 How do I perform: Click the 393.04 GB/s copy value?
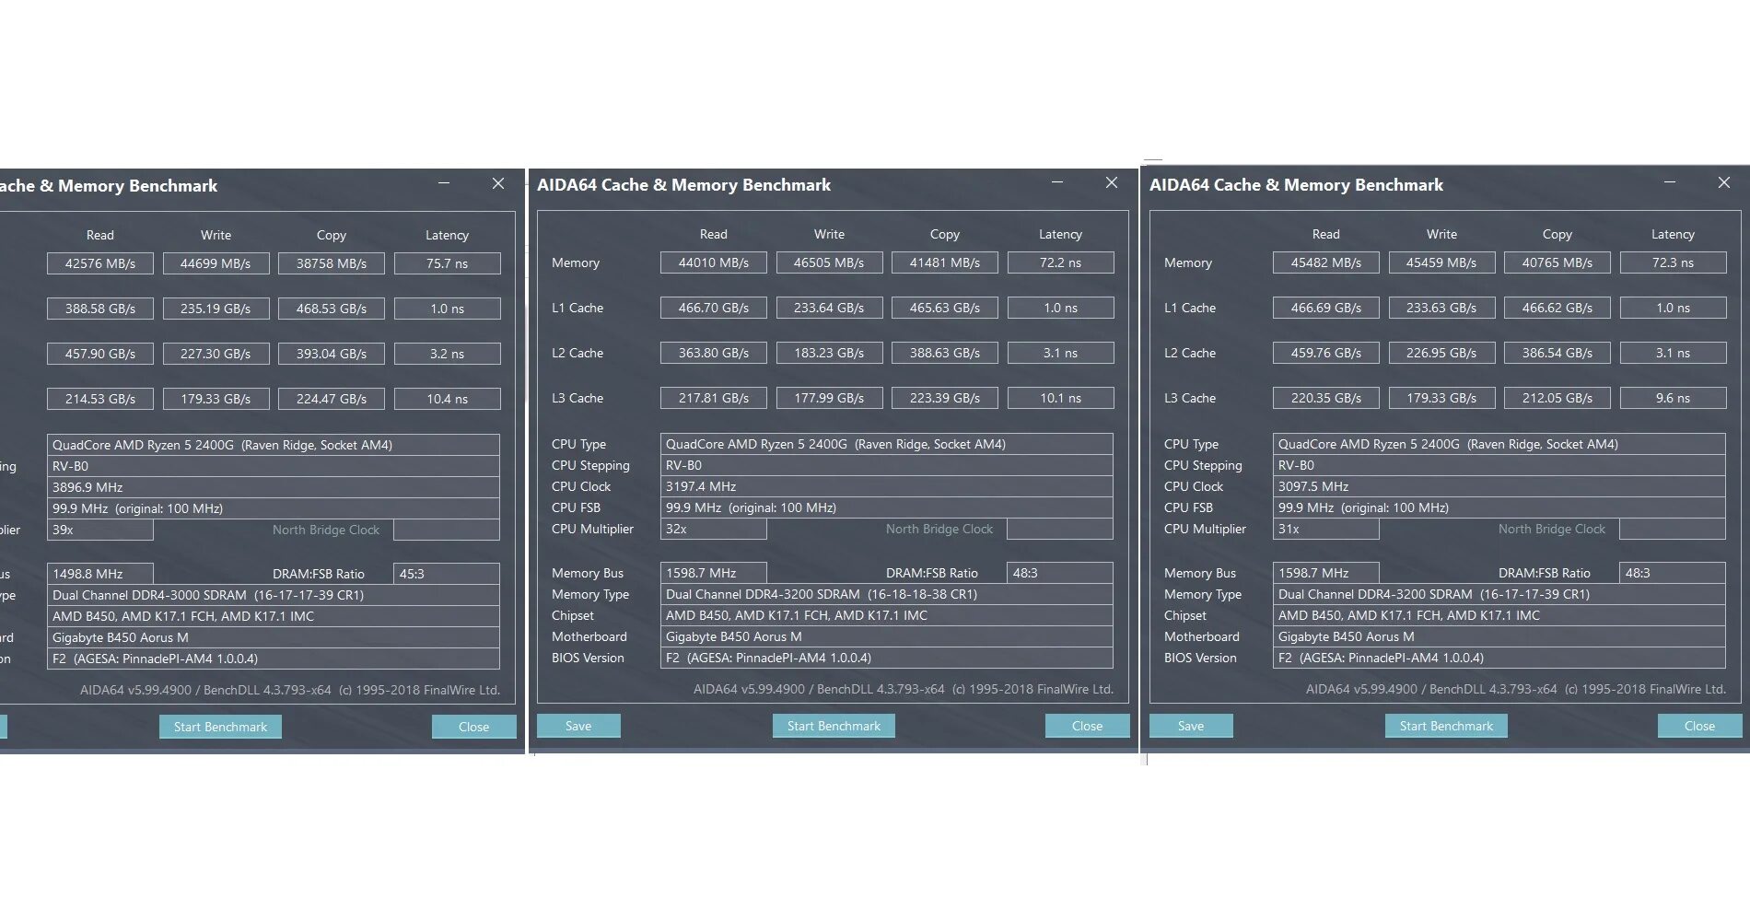tap(332, 354)
